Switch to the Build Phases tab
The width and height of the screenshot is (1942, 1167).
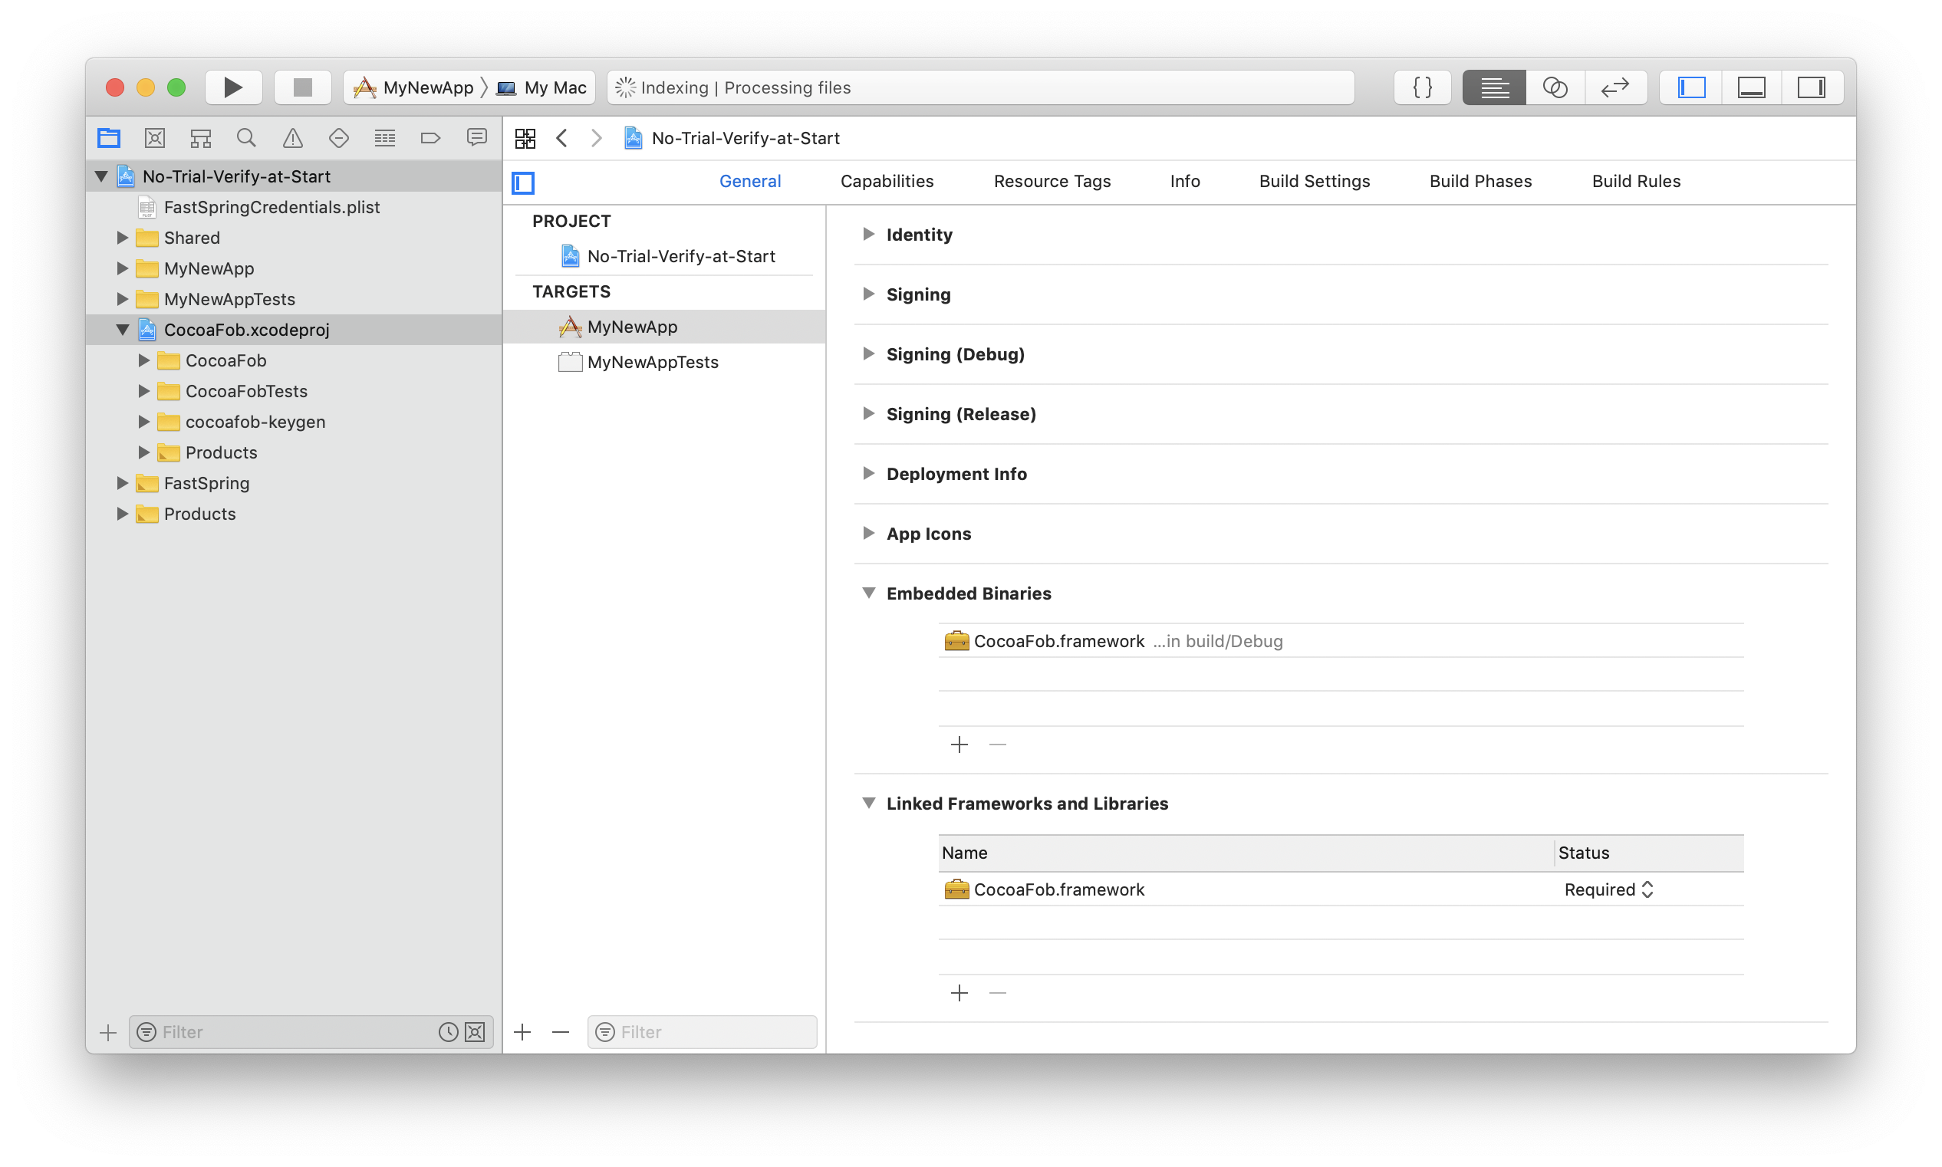point(1480,181)
